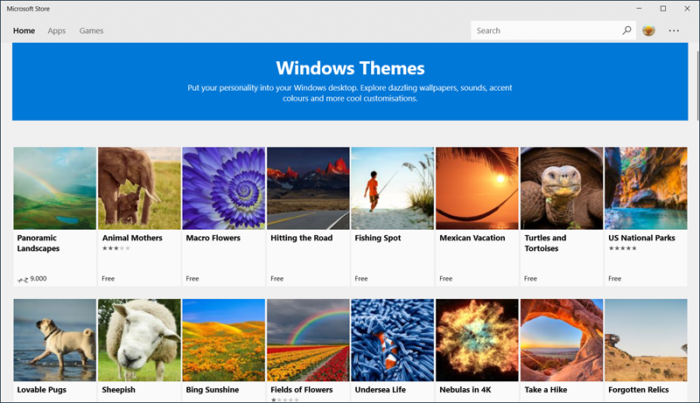700x403 pixels.
Task: Click the Mexican Vacation title text
Action: 472,238
